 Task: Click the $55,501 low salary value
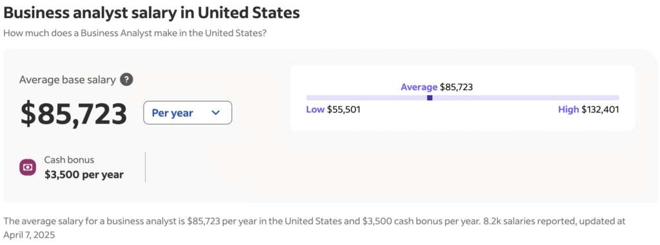pyautogui.click(x=344, y=110)
